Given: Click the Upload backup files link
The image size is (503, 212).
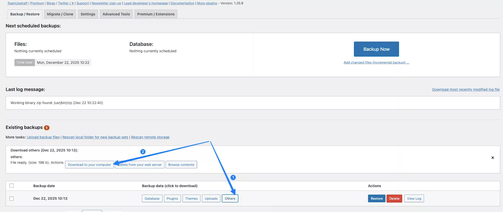Looking at the screenshot, I should pyautogui.click(x=43, y=137).
